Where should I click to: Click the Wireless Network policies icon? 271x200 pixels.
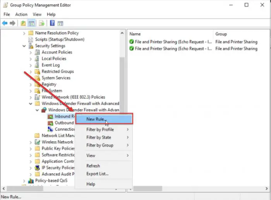(37, 142)
